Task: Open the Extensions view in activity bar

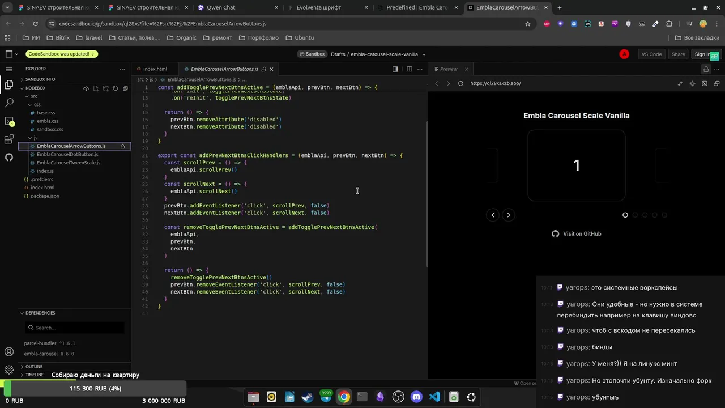Action: (x=9, y=139)
